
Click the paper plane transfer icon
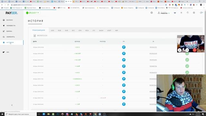click(4, 26)
